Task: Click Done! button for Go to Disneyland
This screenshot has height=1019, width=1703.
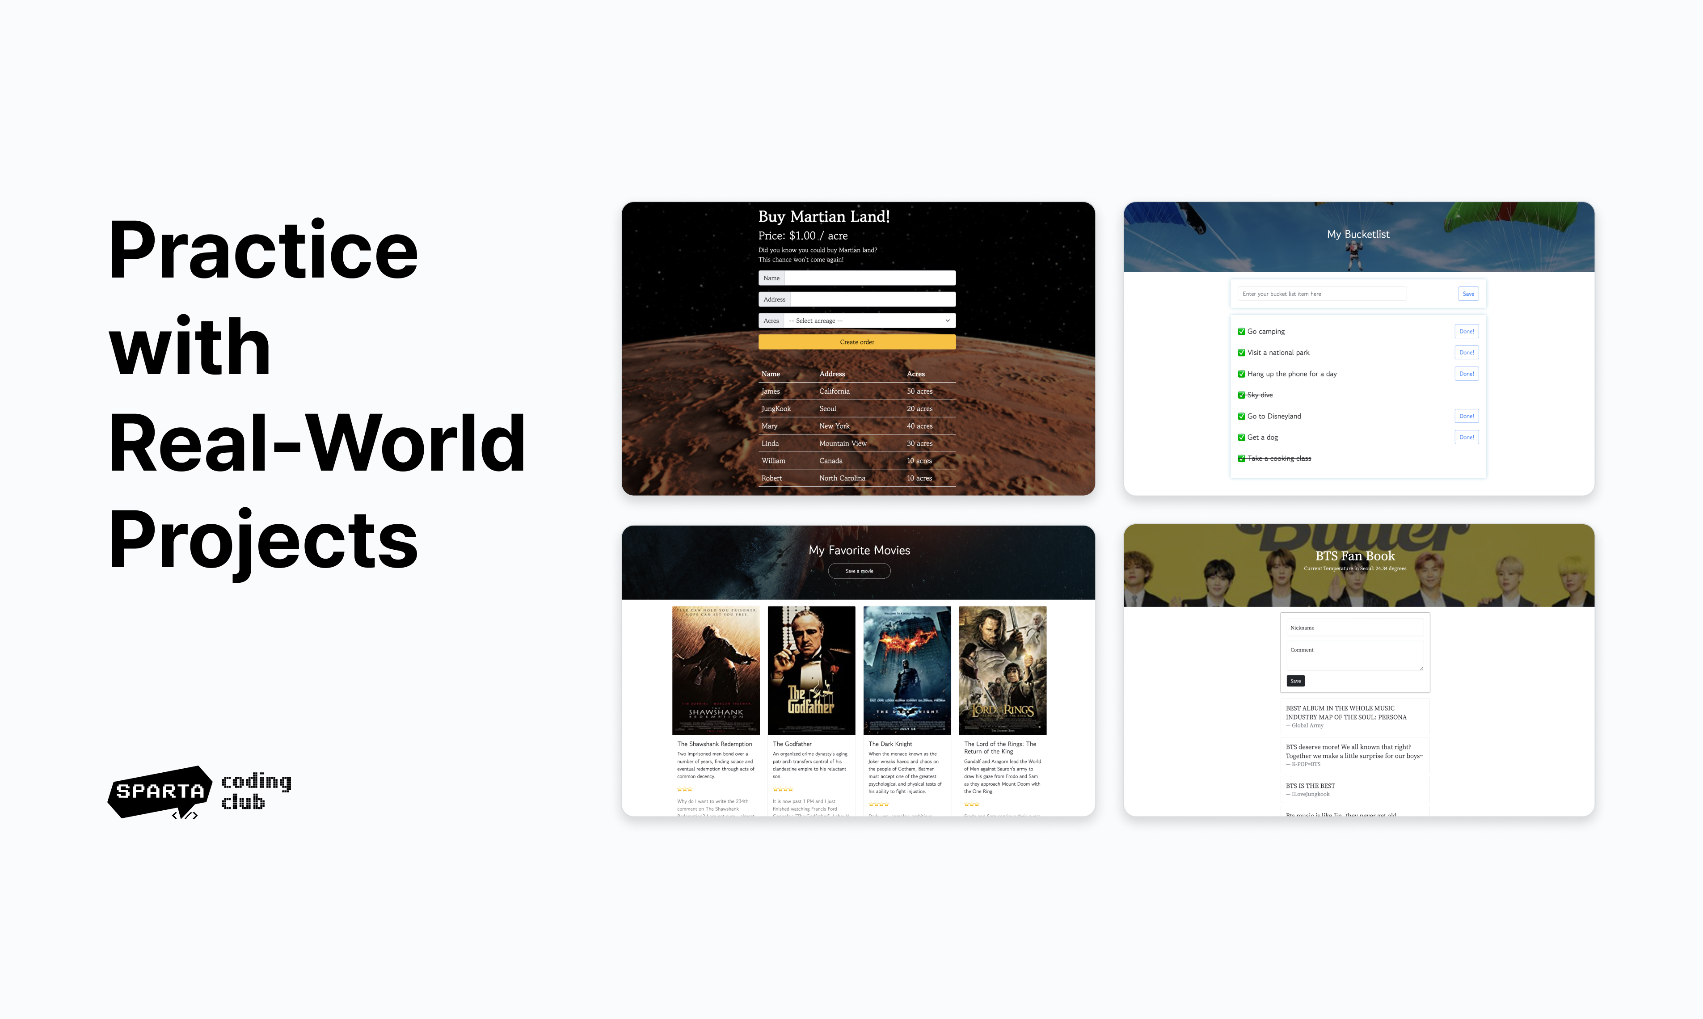Action: [1466, 416]
